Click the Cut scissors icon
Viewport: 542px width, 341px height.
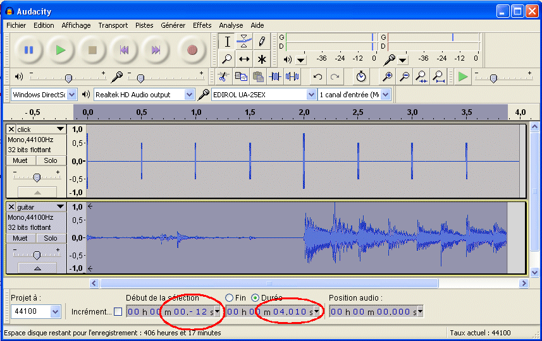click(x=224, y=76)
